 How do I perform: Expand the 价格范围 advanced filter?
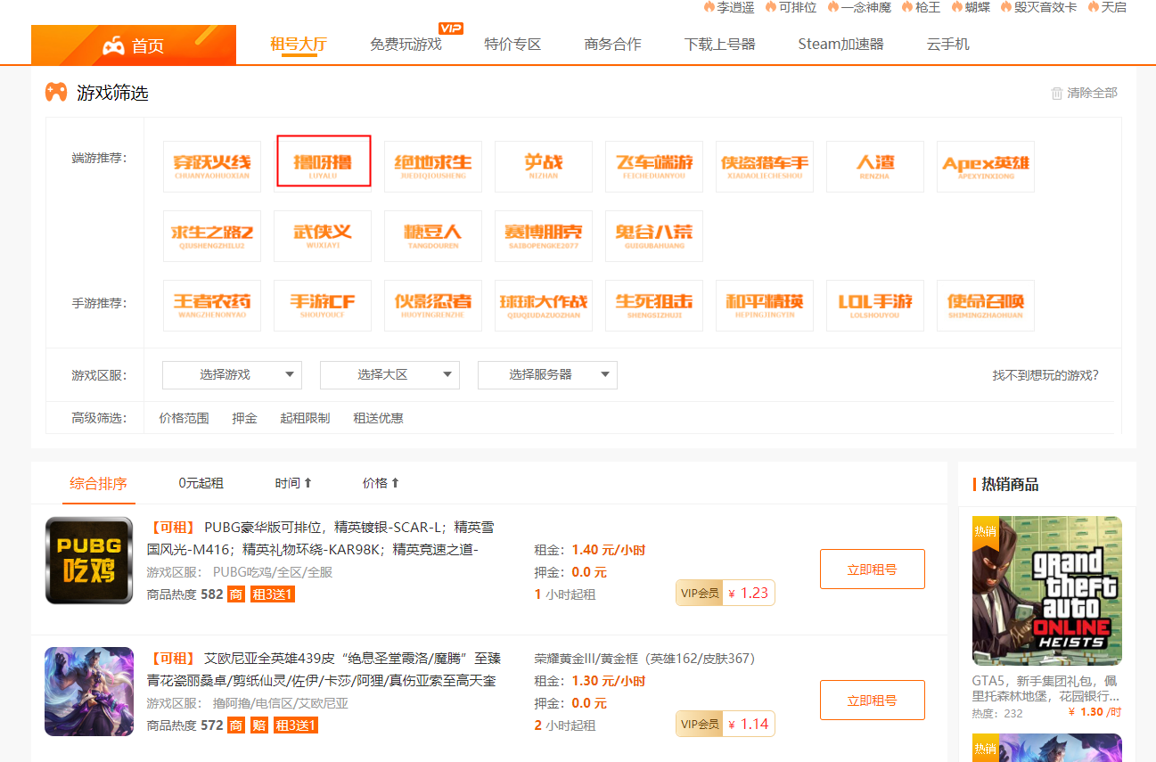tap(184, 418)
